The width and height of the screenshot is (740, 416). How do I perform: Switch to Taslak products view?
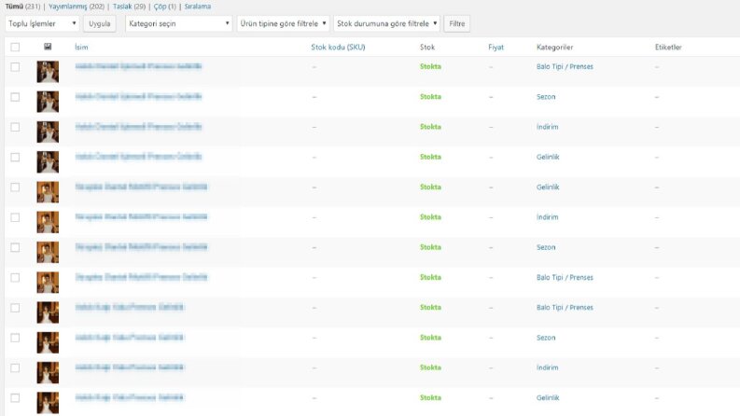(122, 7)
